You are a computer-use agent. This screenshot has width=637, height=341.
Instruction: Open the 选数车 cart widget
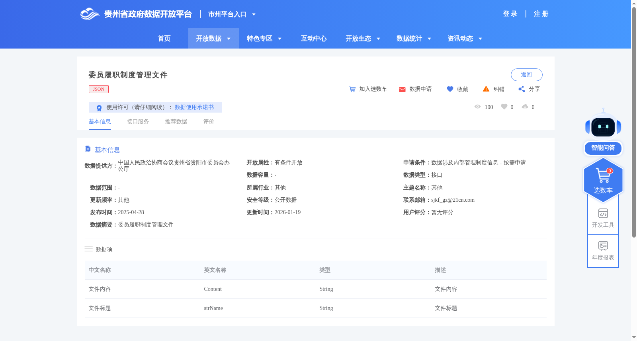coord(603,180)
